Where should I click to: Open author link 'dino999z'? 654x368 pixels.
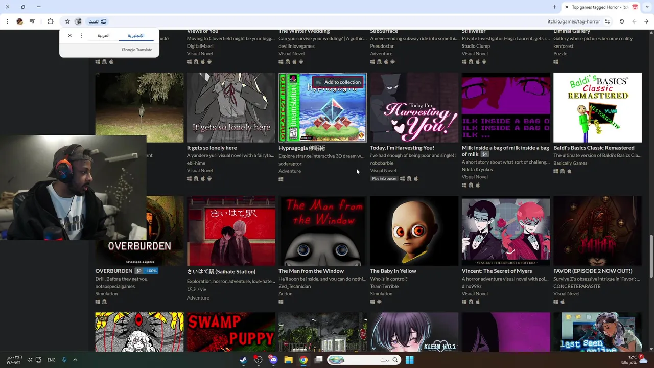tap(472, 286)
